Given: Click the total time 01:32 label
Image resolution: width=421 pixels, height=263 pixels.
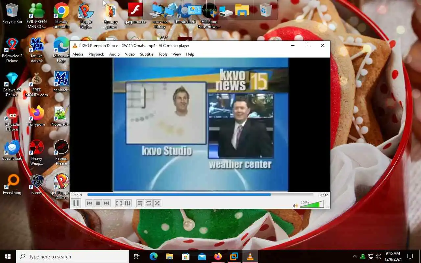Looking at the screenshot, I should coord(323,195).
